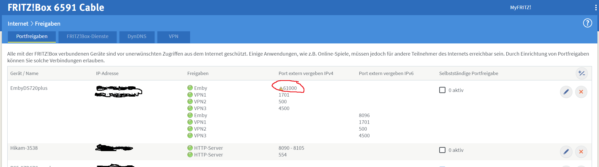This screenshot has height=167, width=599.
Task: Click Selbstständige Portfreigabe column header
Action: point(469,73)
